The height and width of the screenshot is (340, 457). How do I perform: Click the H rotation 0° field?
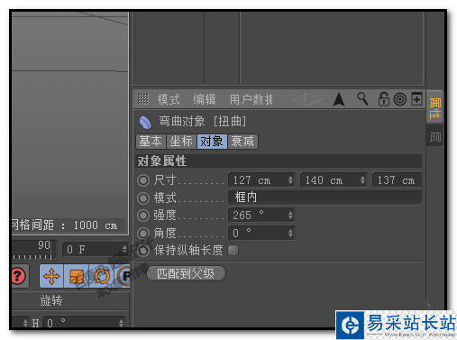point(84,323)
